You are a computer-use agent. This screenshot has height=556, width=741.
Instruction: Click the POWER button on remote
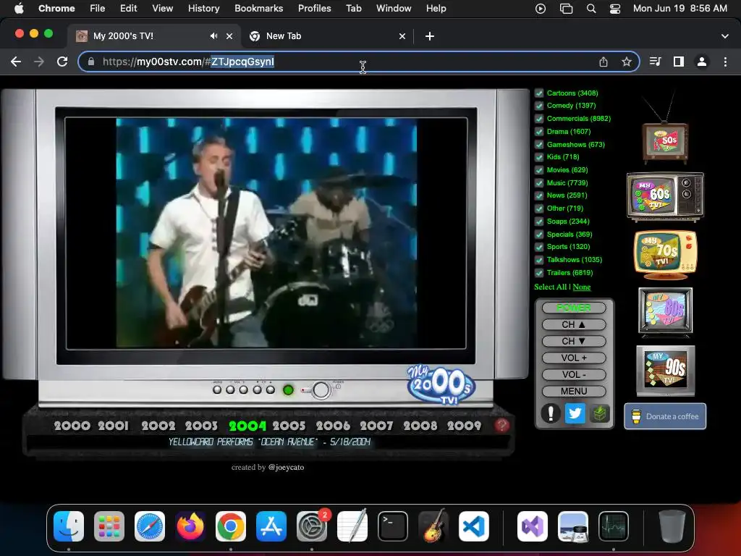pyautogui.click(x=574, y=308)
